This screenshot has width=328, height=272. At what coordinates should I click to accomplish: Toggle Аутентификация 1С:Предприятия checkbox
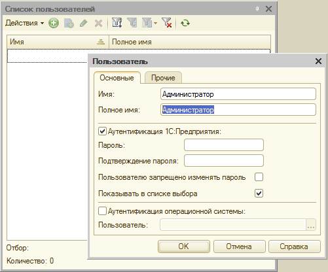[x=102, y=131]
